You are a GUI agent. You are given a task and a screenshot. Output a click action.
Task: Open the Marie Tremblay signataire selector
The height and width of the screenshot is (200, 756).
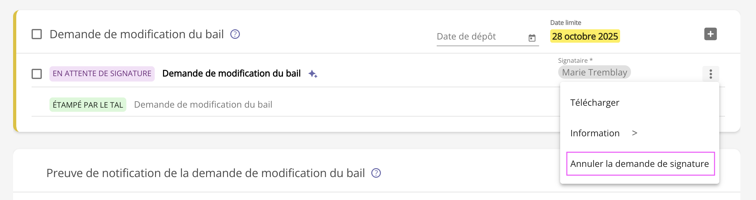tap(594, 72)
